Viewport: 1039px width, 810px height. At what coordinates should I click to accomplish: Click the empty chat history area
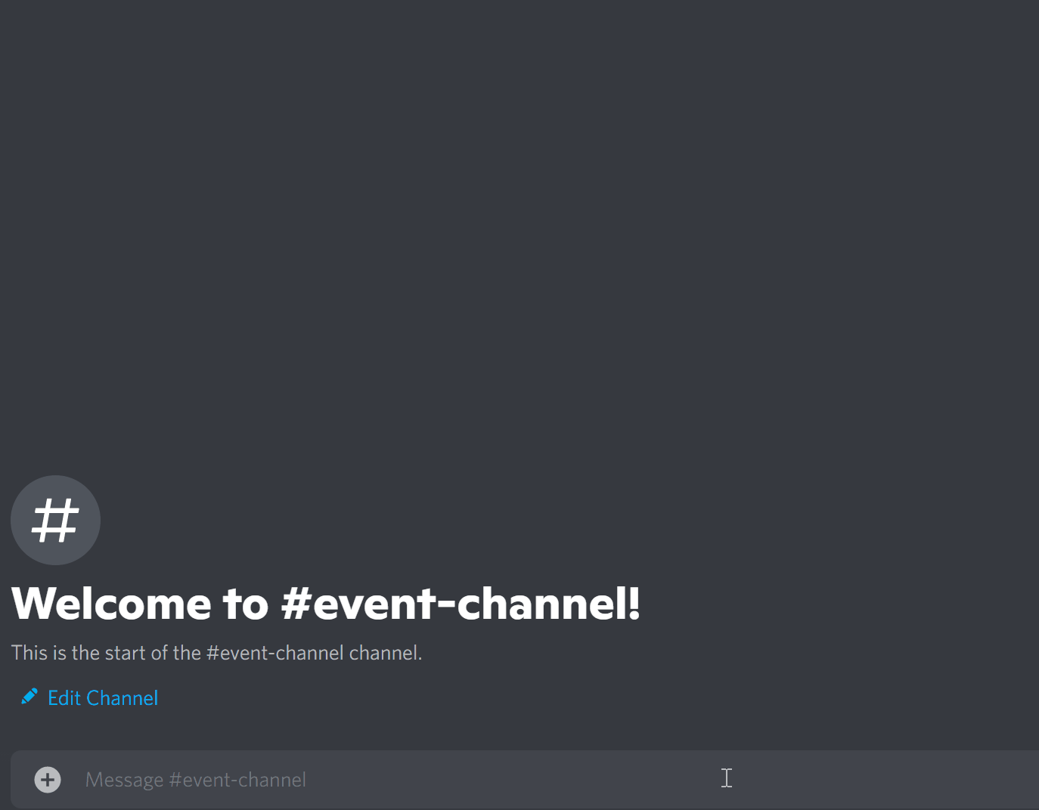coord(519,227)
